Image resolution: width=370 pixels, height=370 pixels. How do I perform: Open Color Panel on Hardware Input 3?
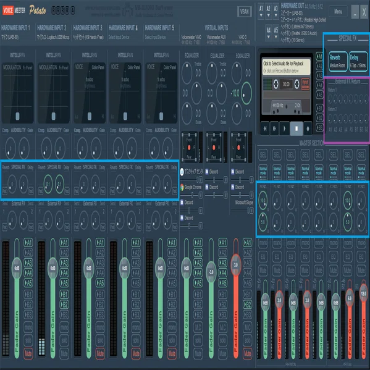98,67
